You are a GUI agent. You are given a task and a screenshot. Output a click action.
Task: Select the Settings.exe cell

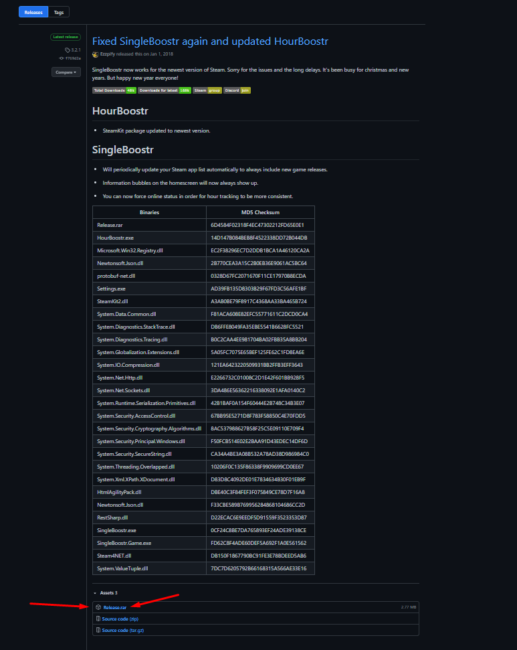pyautogui.click(x=150, y=289)
